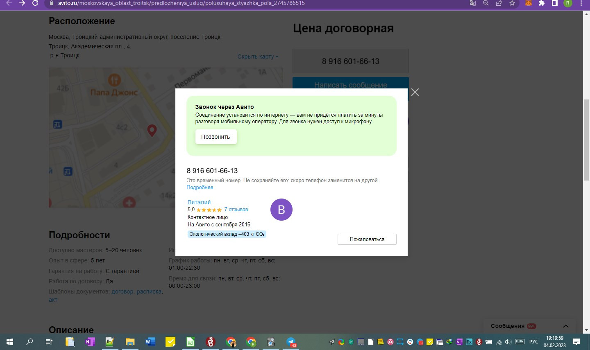Image resolution: width=590 pixels, height=350 pixels.
Task: Click the browser address bar URL
Action: point(181,3)
